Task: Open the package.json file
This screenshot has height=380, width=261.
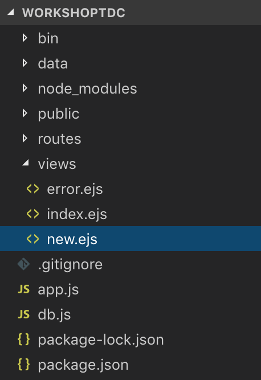Action: (130, 365)
